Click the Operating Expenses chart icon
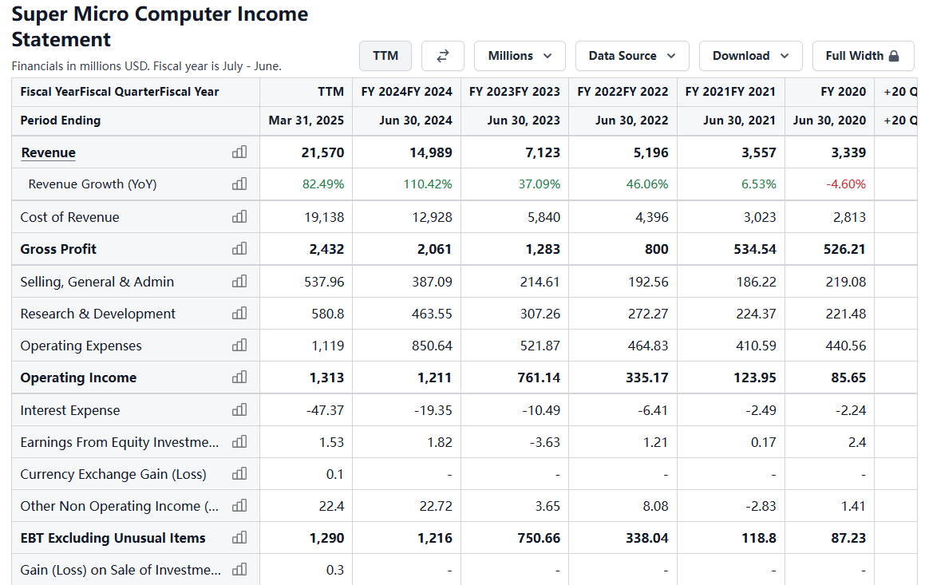Image resolution: width=925 pixels, height=585 pixels. click(239, 346)
